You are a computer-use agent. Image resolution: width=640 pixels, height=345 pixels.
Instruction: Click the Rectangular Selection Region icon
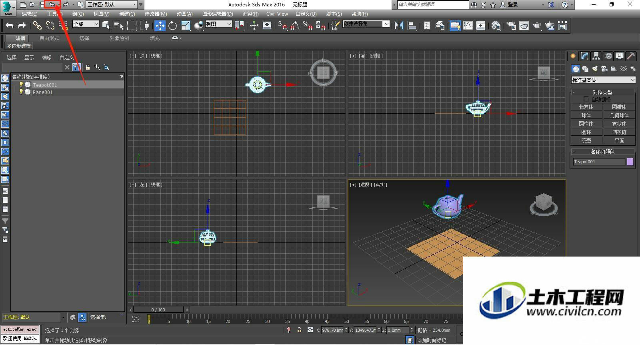pos(132,26)
